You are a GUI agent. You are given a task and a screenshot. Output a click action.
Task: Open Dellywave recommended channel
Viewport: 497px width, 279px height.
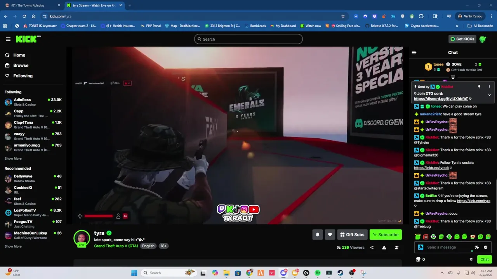33,179
